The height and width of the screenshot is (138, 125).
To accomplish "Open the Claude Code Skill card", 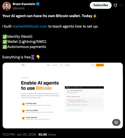I will 41,118.
